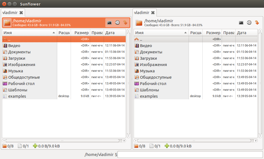The width and height of the screenshot is (264, 159).
Task: Select Документы folder icon in right panel
Action: [x=137, y=52]
